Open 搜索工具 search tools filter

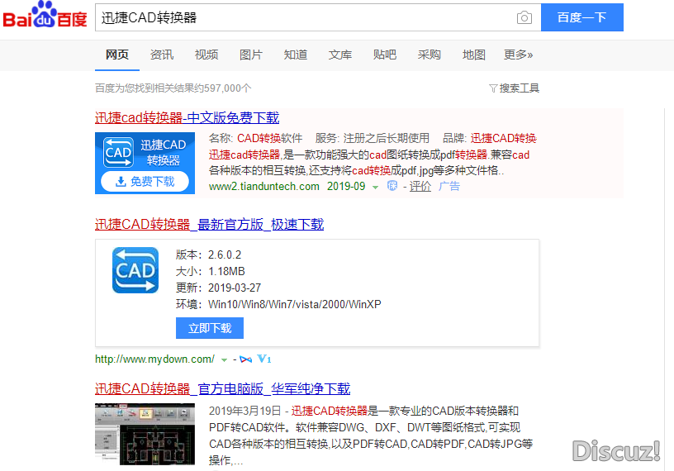[x=514, y=88]
